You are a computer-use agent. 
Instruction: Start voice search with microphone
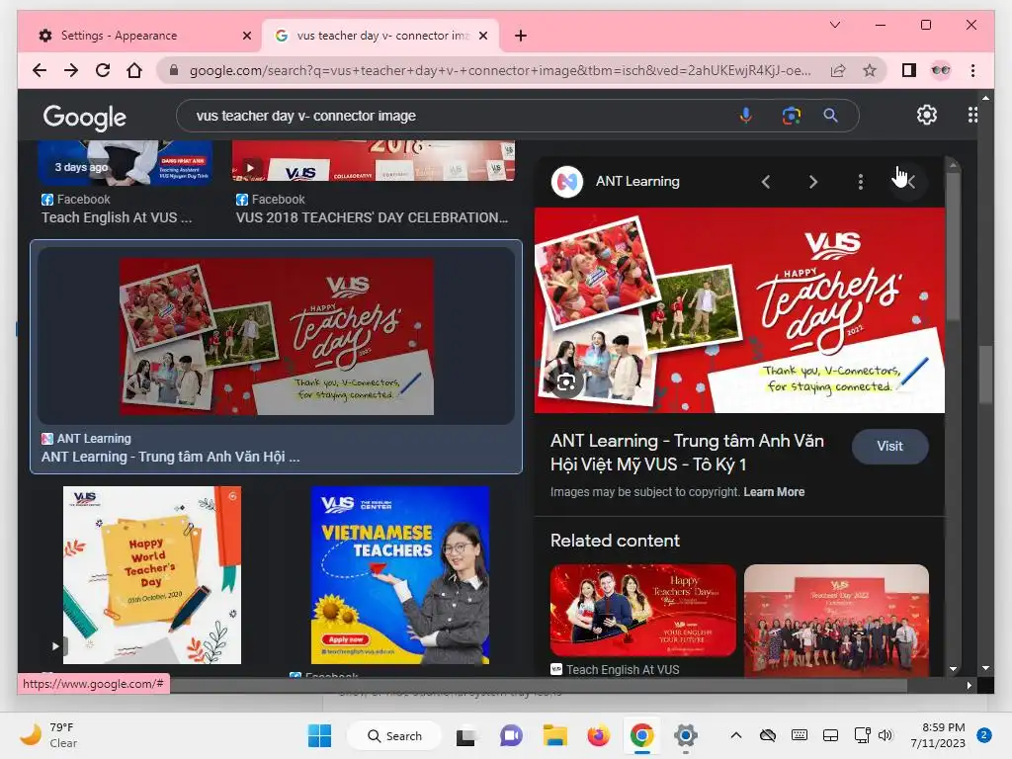coord(745,116)
